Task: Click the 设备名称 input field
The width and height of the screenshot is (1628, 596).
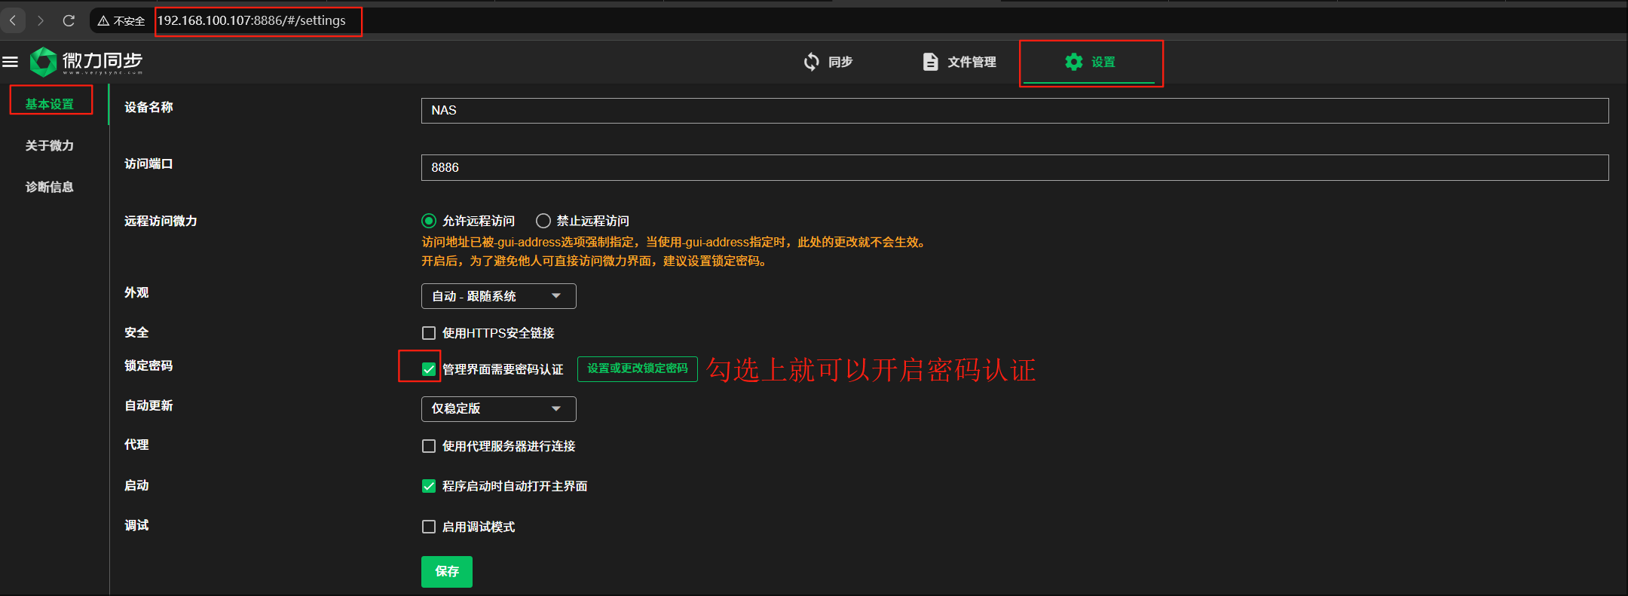Action: click(1014, 111)
